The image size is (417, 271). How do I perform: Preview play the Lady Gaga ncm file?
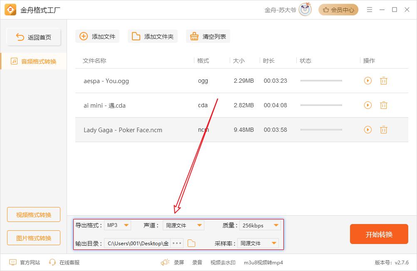click(367, 130)
